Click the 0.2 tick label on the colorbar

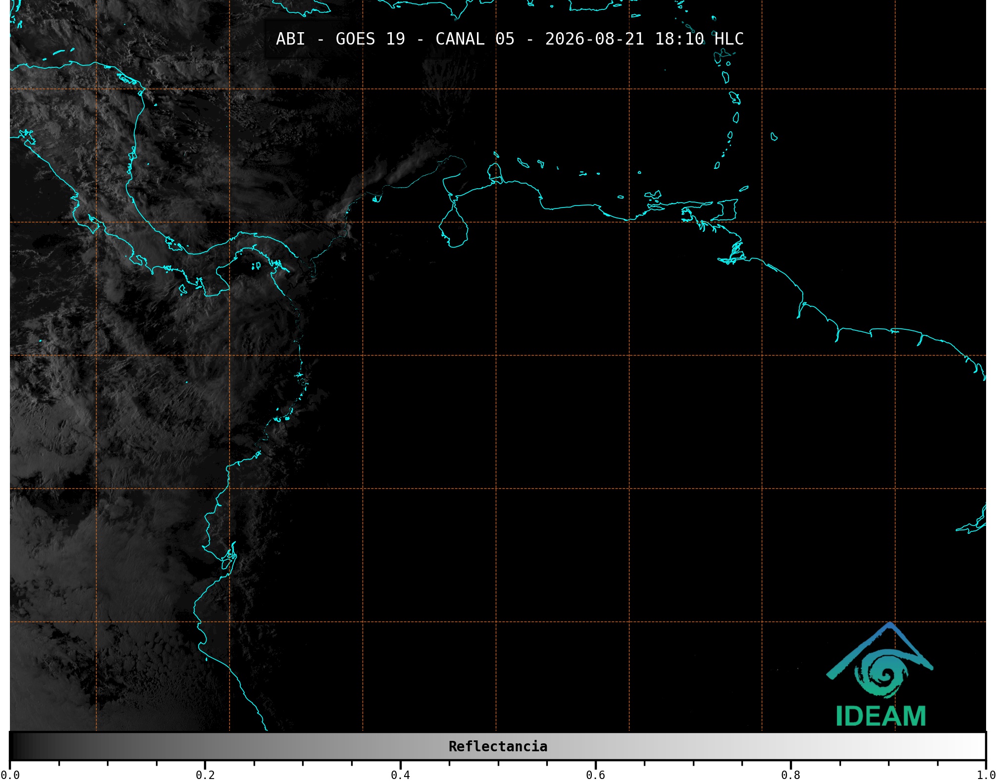click(205, 775)
